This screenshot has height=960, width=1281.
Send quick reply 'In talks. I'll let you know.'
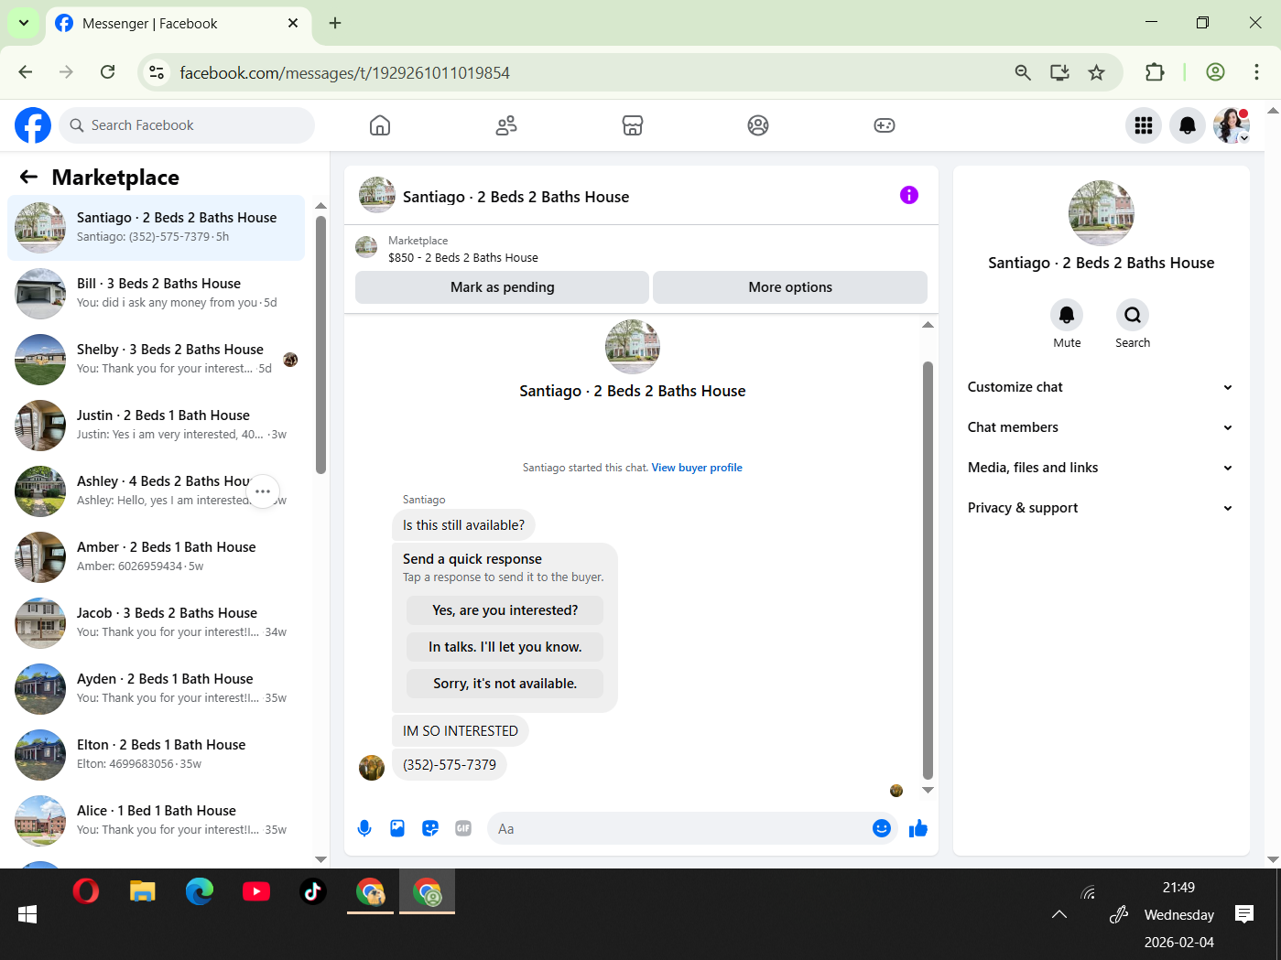coord(505,647)
